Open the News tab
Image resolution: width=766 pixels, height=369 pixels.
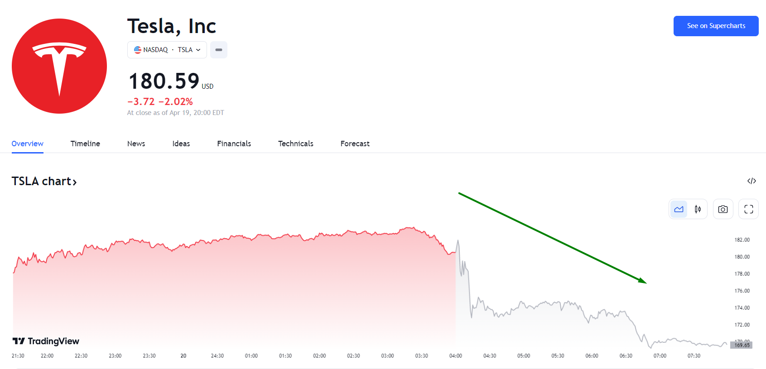click(x=136, y=144)
